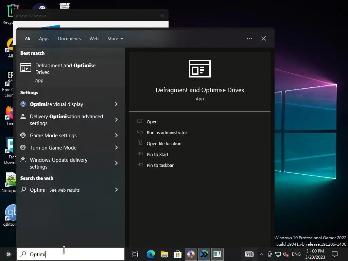Click the Epic Games Launcher desktop shortcut
Image resolution: width=348 pixels, height=261 pixels.
tap(8, 84)
